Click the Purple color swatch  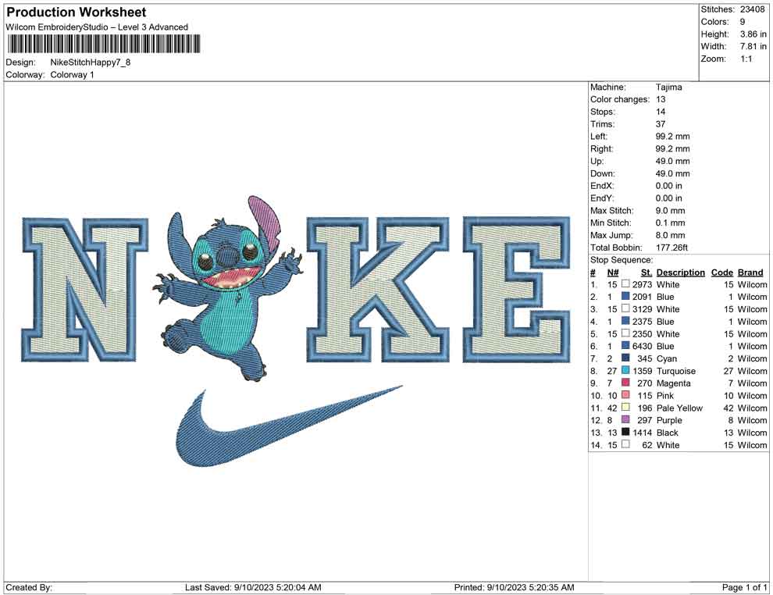pyautogui.click(x=625, y=419)
